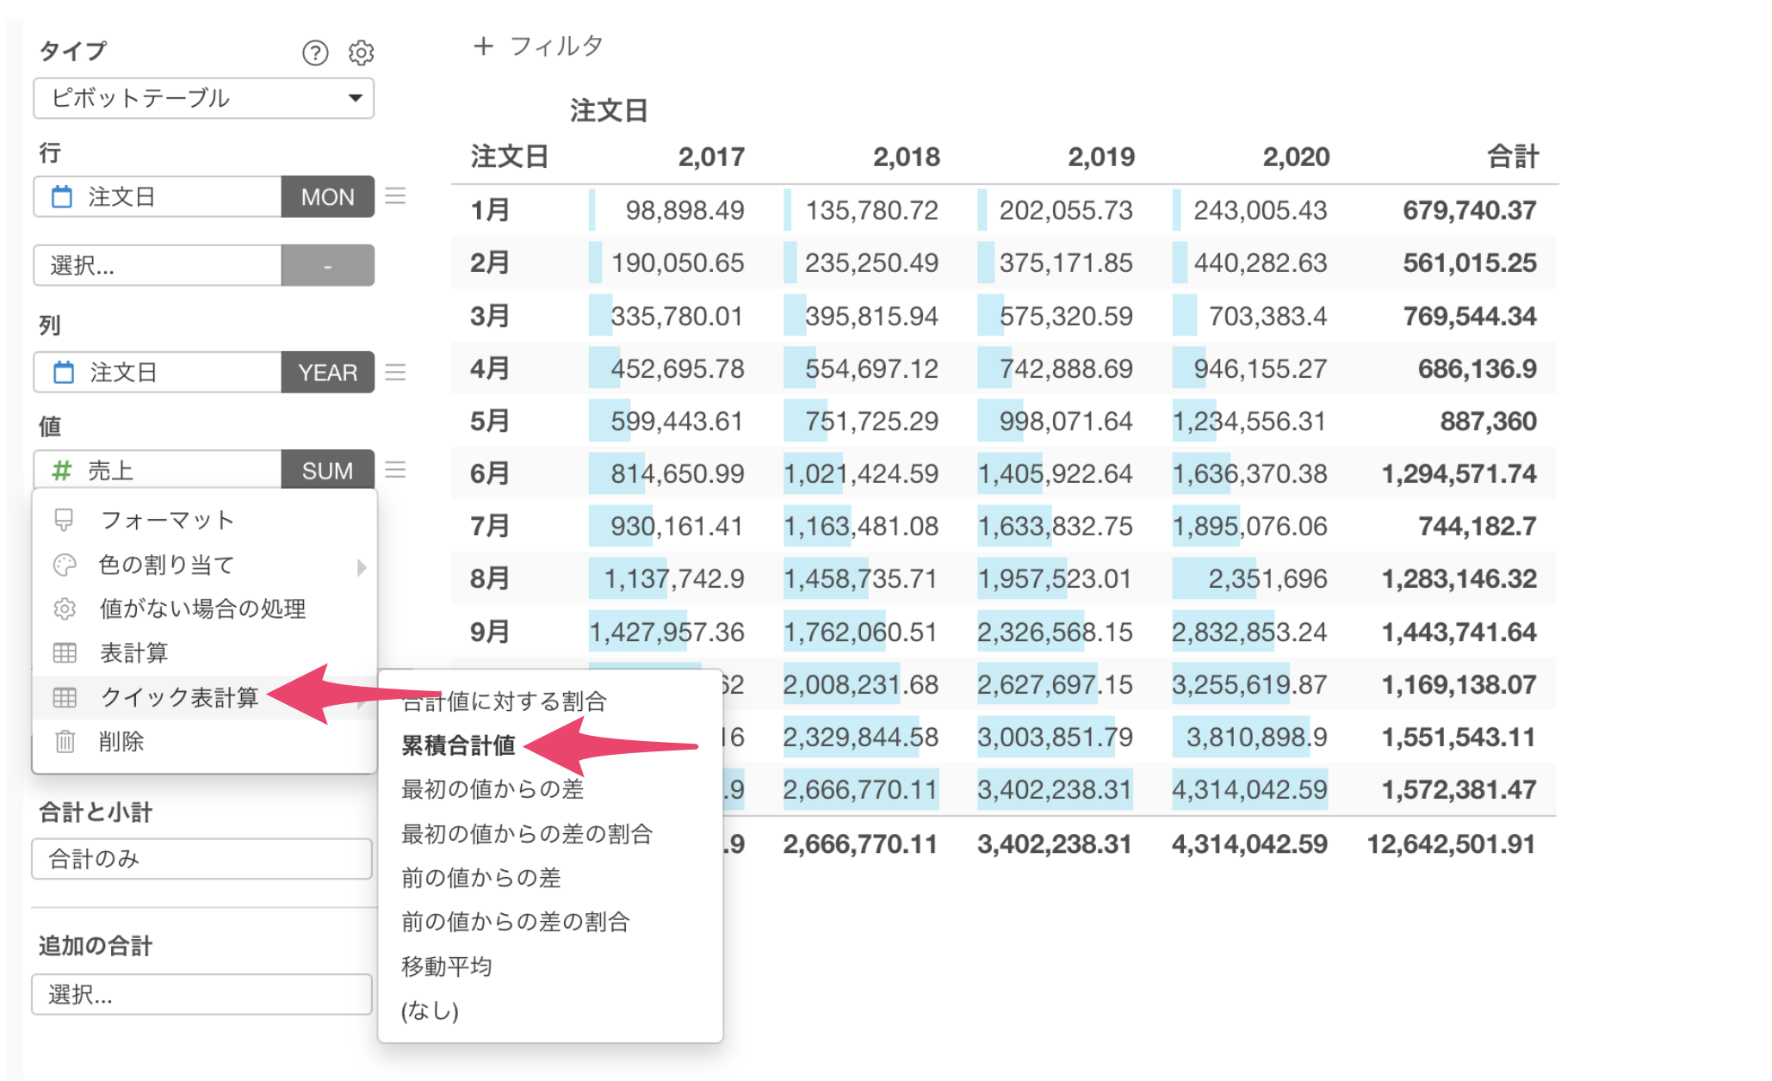The height and width of the screenshot is (1081, 1772).
Task: Open the ピボットテーブル type dropdown
Action: click(x=203, y=98)
